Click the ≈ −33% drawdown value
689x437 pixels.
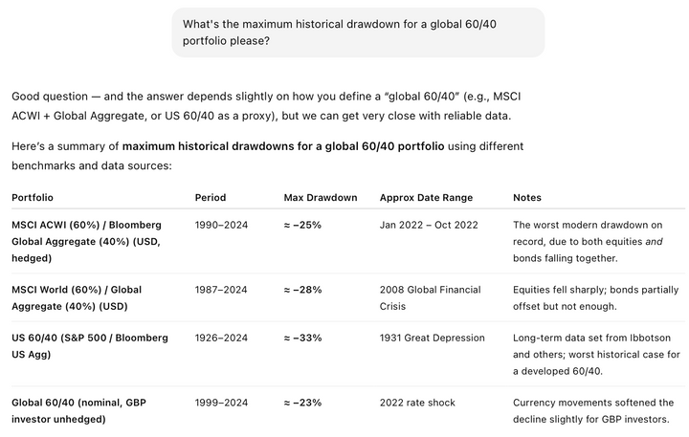[302, 338]
